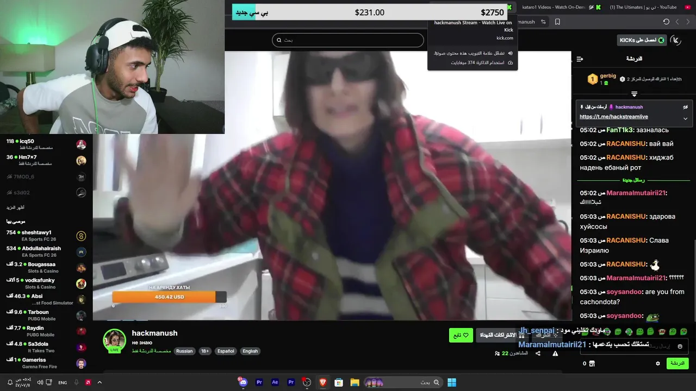Open viewers count icon
This screenshot has width=696, height=391.
click(497, 354)
